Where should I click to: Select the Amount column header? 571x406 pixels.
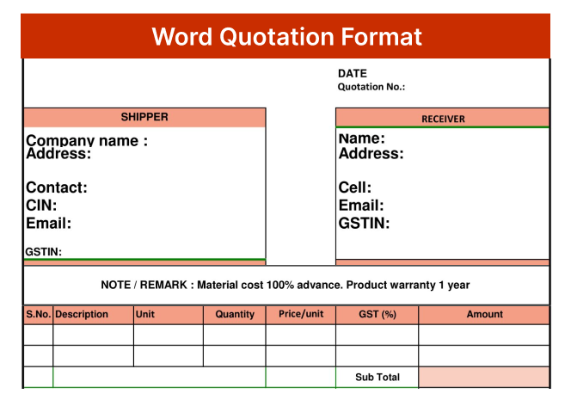[x=484, y=315]
